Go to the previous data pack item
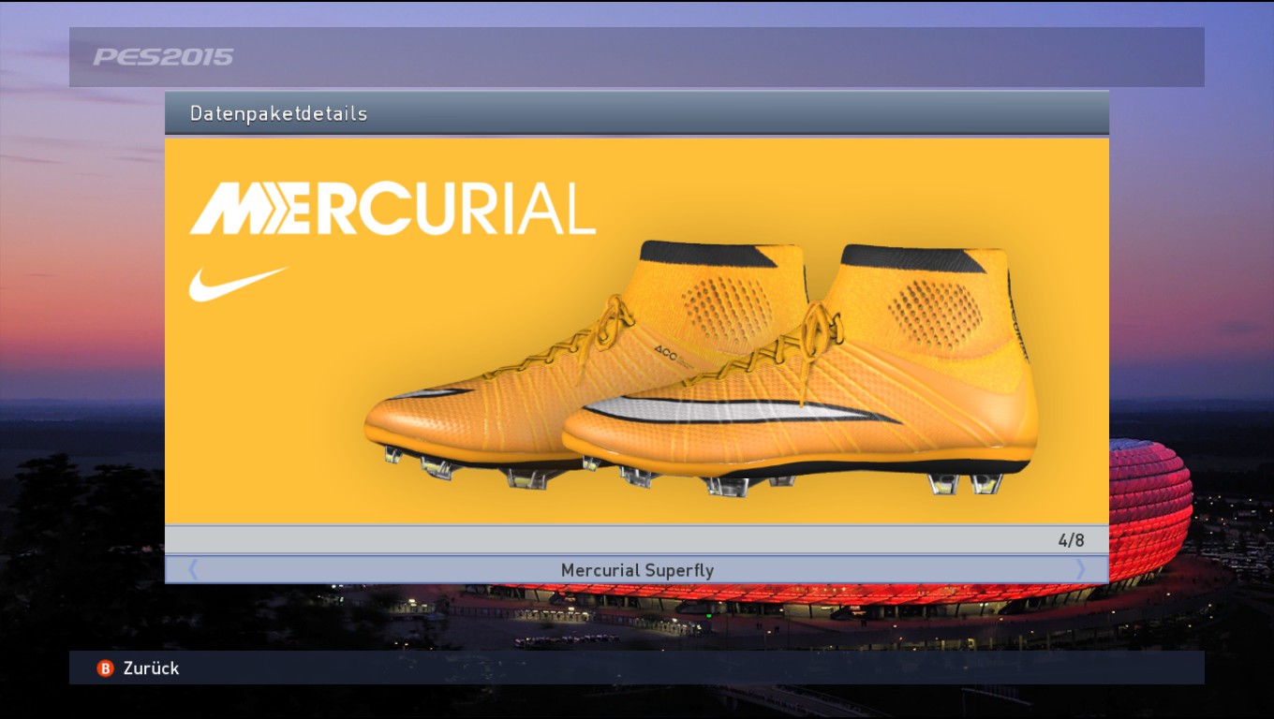1274x719 pixels. point(193,569)
